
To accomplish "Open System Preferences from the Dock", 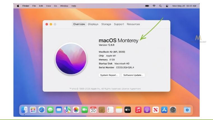I will coord(173,110).
